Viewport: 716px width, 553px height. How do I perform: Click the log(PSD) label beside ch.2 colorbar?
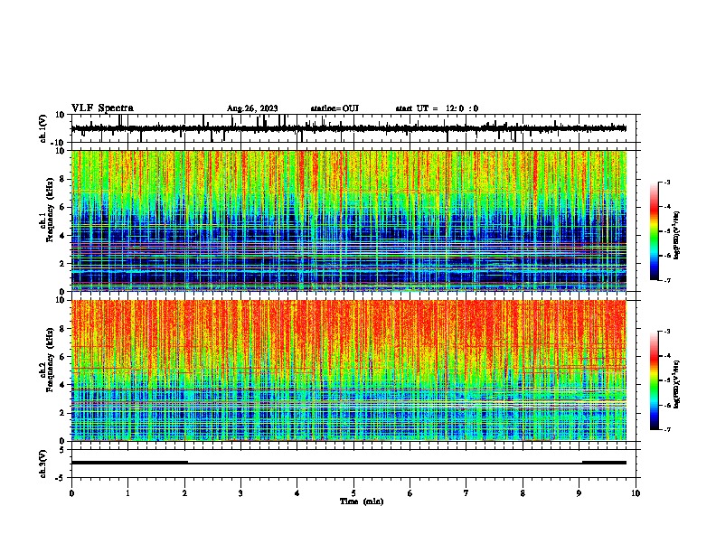click(676, 384)
